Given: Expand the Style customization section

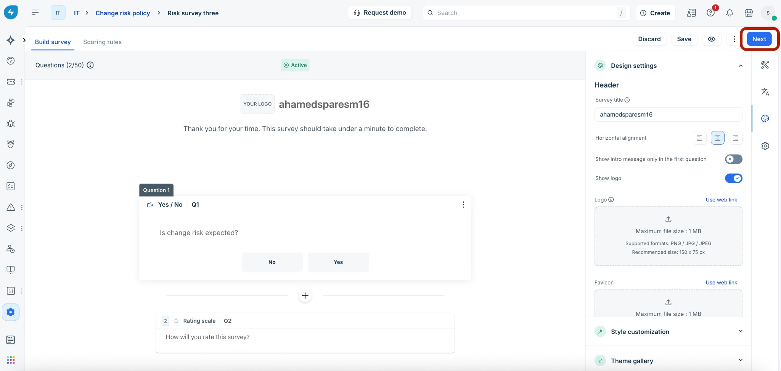Looking at the screenshot, I should tap(741, 331).
